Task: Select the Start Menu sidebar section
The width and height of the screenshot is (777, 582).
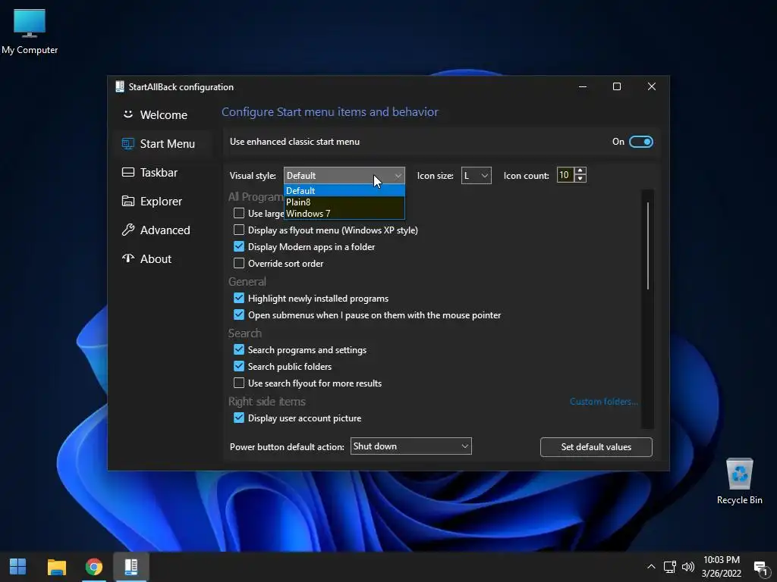Action: pyautogui.click(x=164, y=143)
